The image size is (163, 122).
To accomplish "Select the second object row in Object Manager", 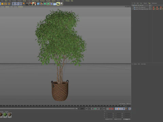I will click(141, 7).
